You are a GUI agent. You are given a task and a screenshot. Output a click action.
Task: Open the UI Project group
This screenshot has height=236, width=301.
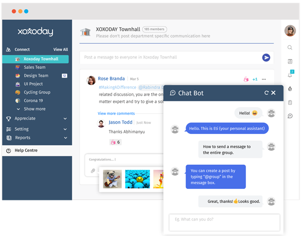coord(33,84)
